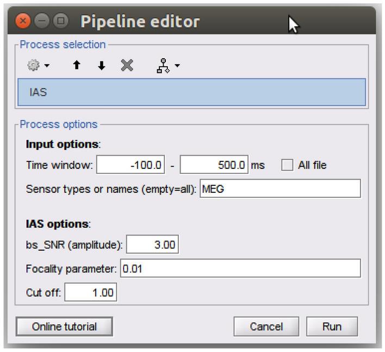Click the sensor types field containing MEG
The height and width of the screenshot is (352, 385).
click(280, 189)
